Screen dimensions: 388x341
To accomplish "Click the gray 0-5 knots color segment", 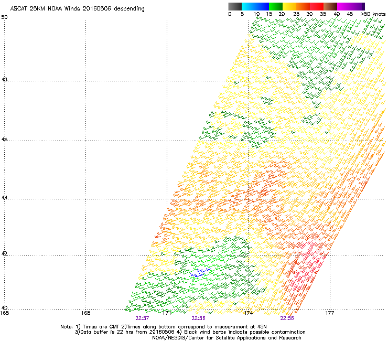I will [235, 6].
